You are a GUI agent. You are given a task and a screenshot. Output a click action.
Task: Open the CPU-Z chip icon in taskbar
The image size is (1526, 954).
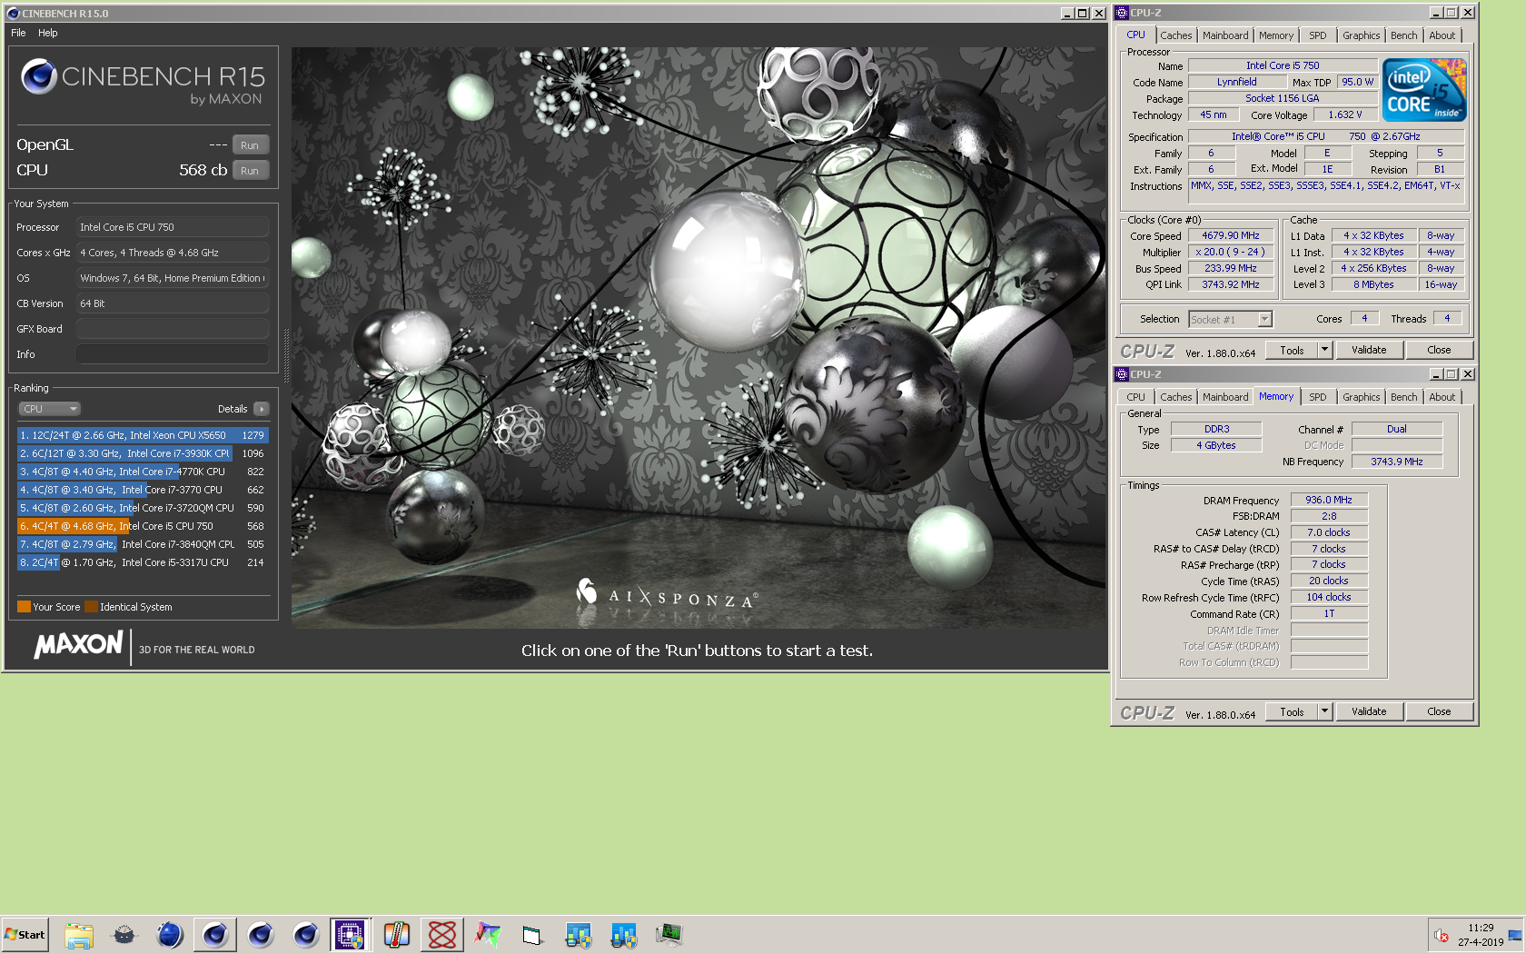tap(351, 934)
